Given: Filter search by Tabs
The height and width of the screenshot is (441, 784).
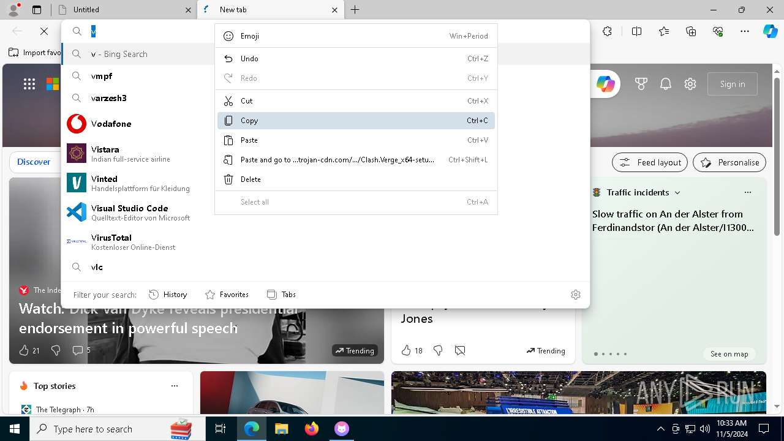Looking at the screenshot, I should [x=282, y=295].
